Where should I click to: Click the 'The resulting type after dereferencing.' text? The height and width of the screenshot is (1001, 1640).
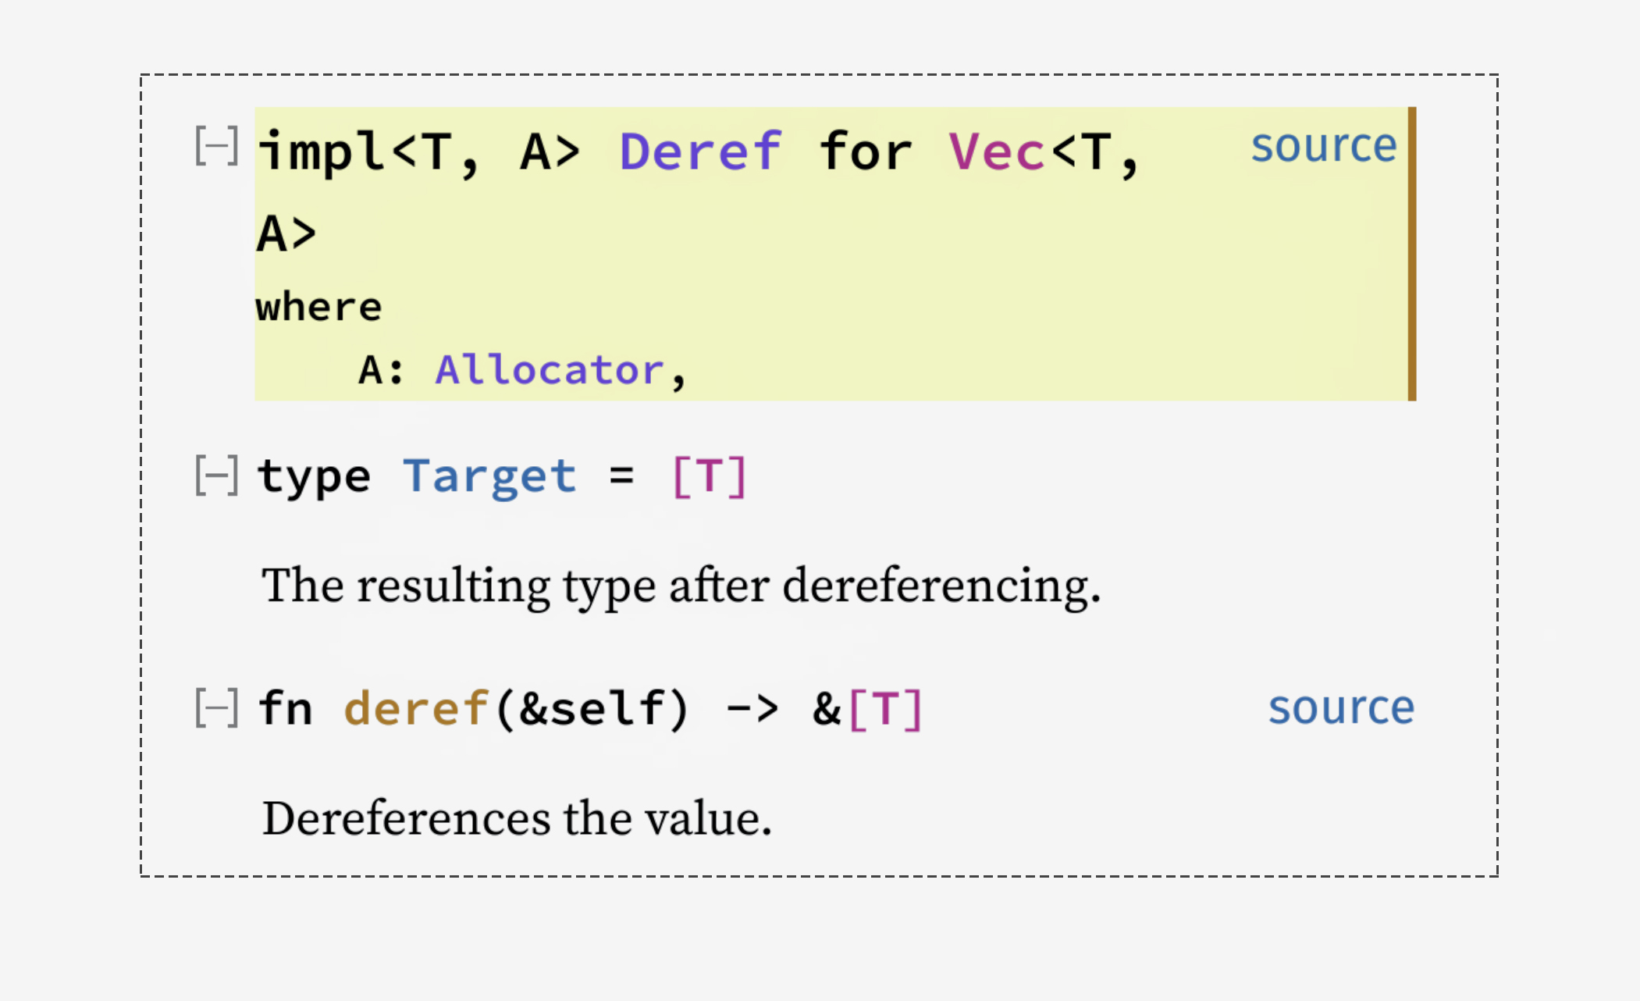click(681, 585)
